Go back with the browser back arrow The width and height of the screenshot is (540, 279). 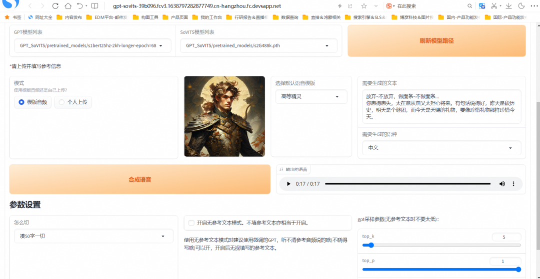(x=30, y=6)
